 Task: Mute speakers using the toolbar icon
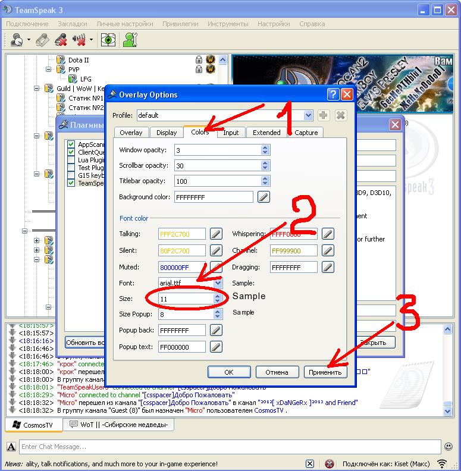pyautogui.click(x=79, y=40)
